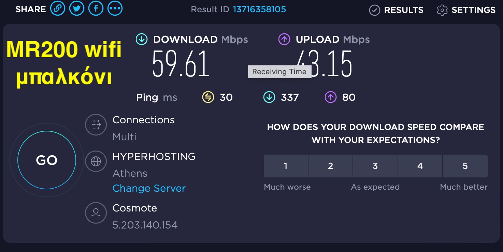Image resolution: width=503 pixels, height=252 pixels.
Task: Share result on Facebook
Action: coord(96,9)
